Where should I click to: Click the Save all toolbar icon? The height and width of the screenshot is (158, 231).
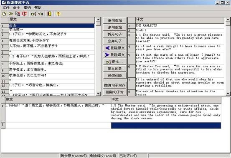coord(18,14)
